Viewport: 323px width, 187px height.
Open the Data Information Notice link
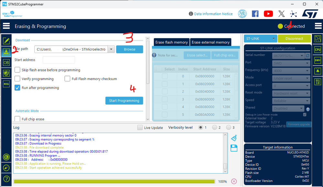coord(213,14)
